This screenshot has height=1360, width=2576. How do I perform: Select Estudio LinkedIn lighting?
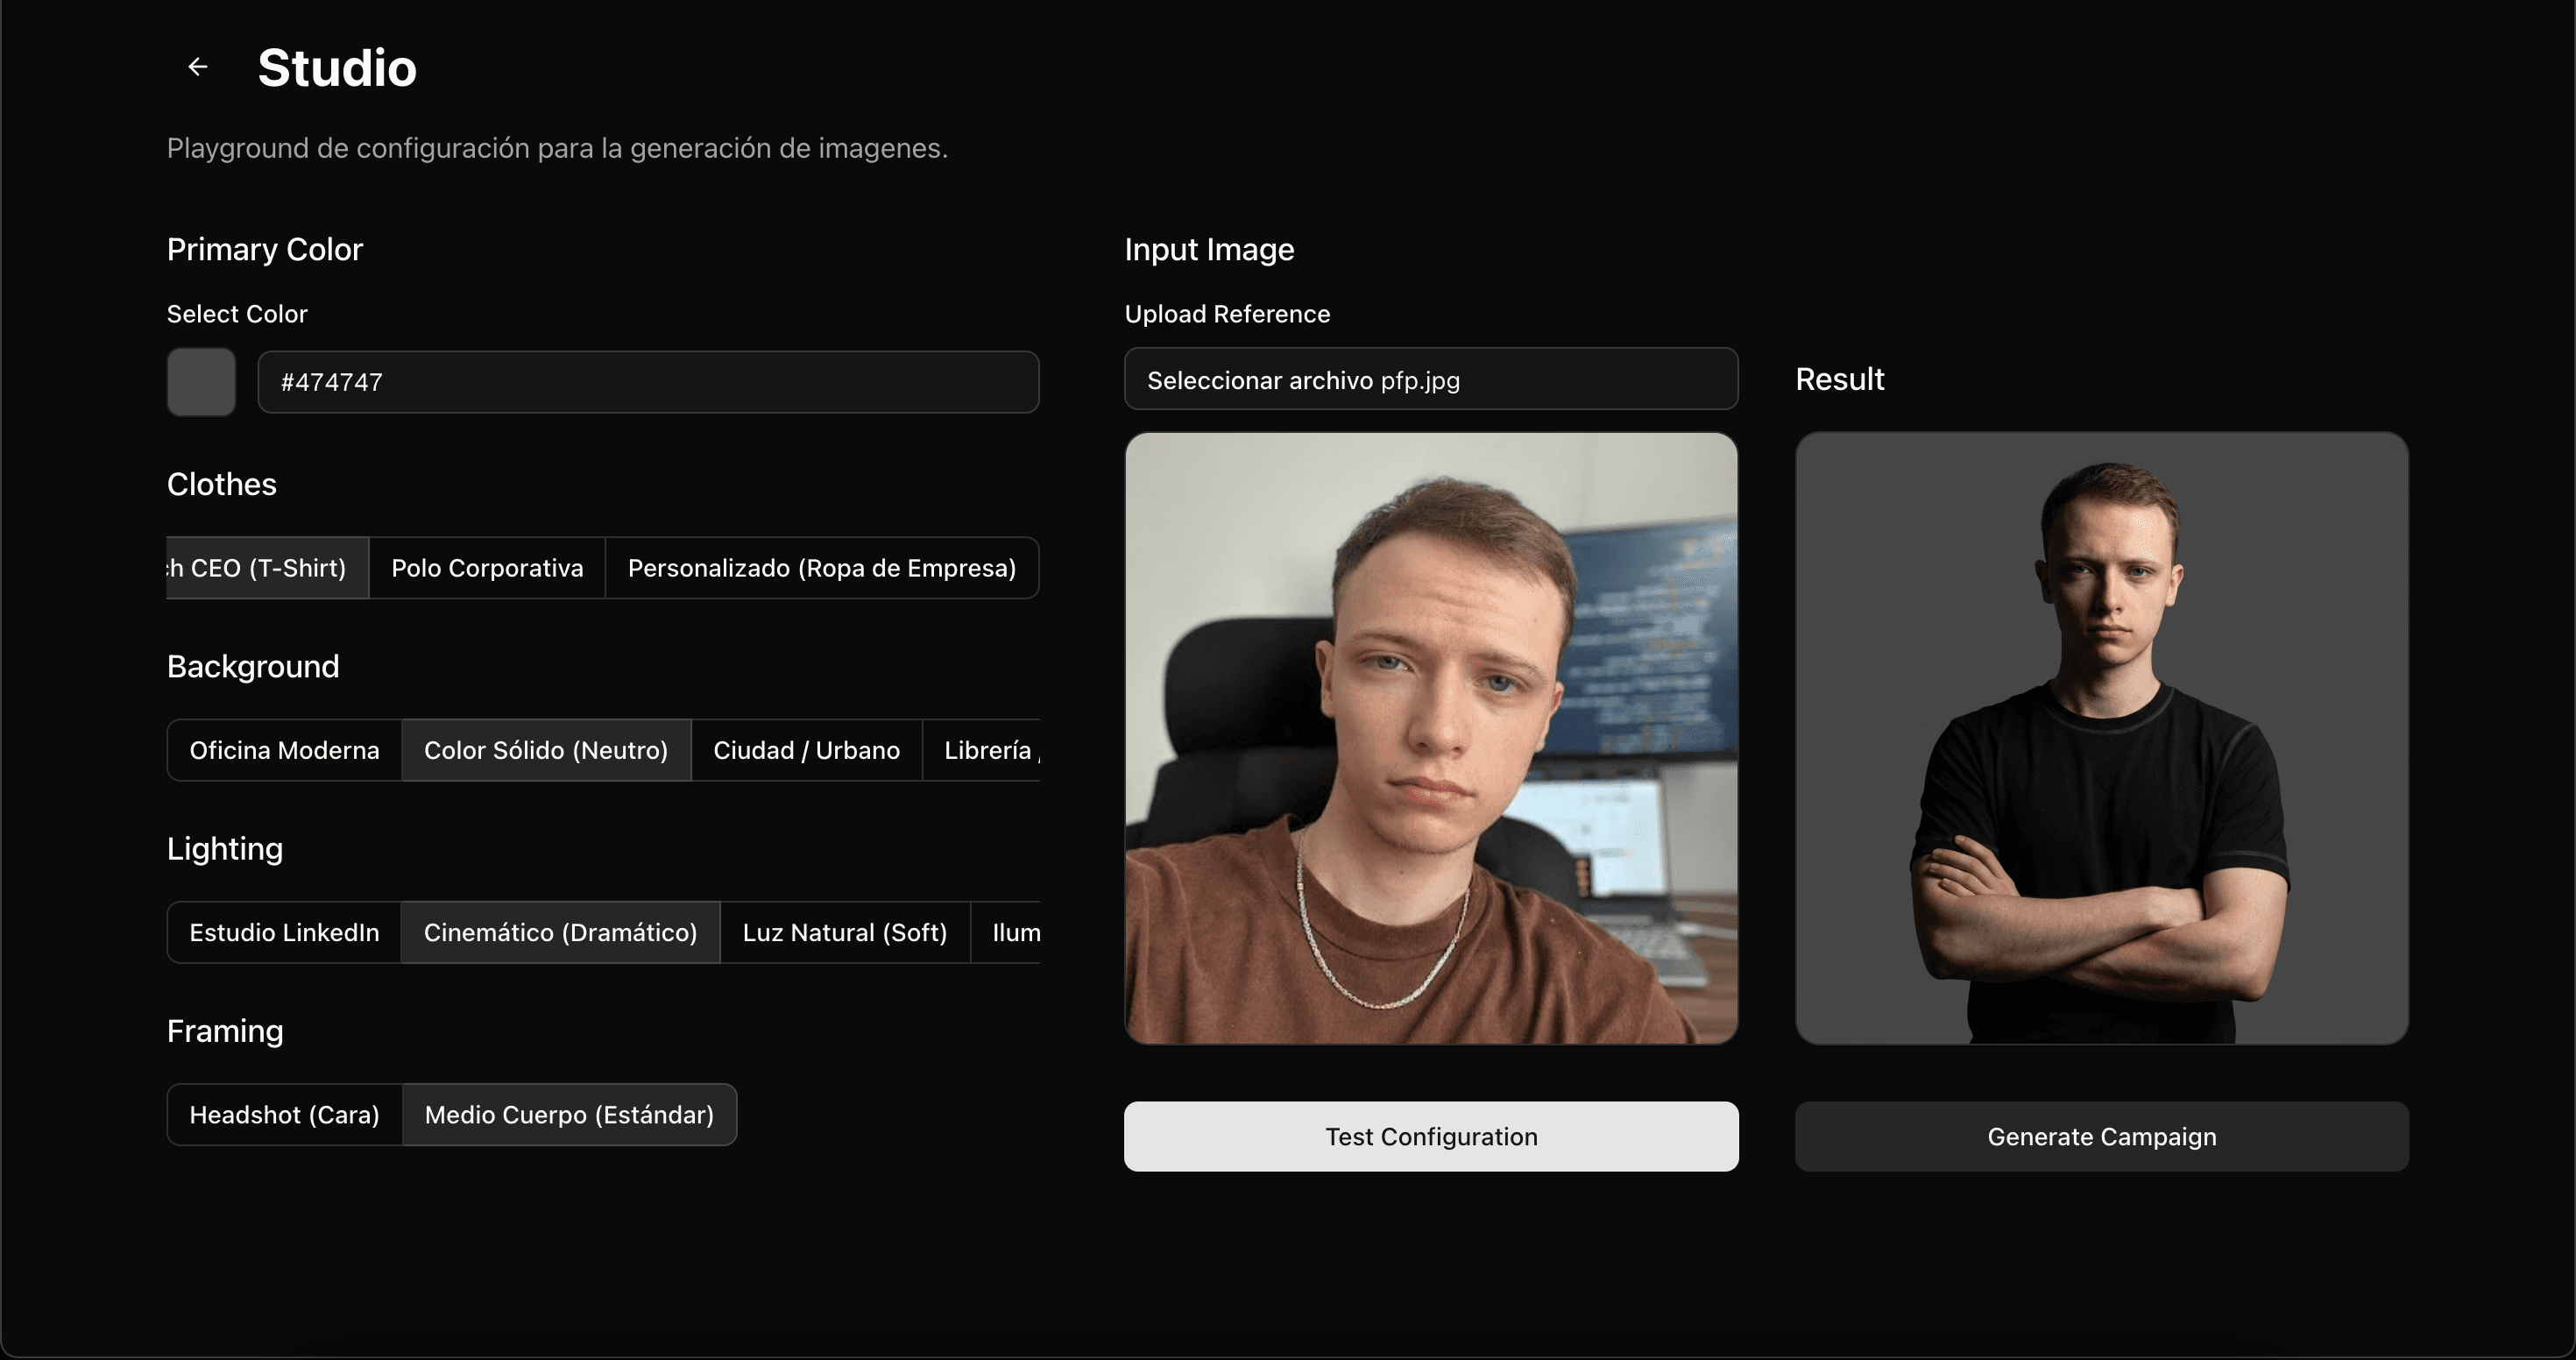(x=284, y=931)
